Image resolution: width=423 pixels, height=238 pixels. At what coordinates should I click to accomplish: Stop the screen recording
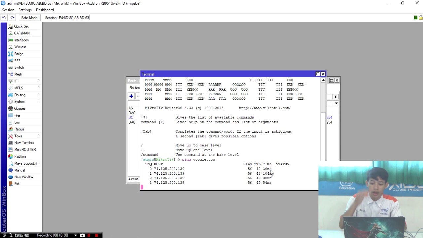(96, 235)
